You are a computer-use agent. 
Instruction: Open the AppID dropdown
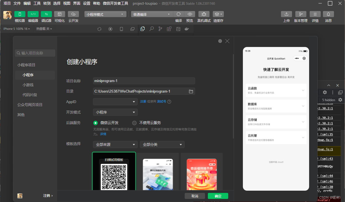point(115,102)
